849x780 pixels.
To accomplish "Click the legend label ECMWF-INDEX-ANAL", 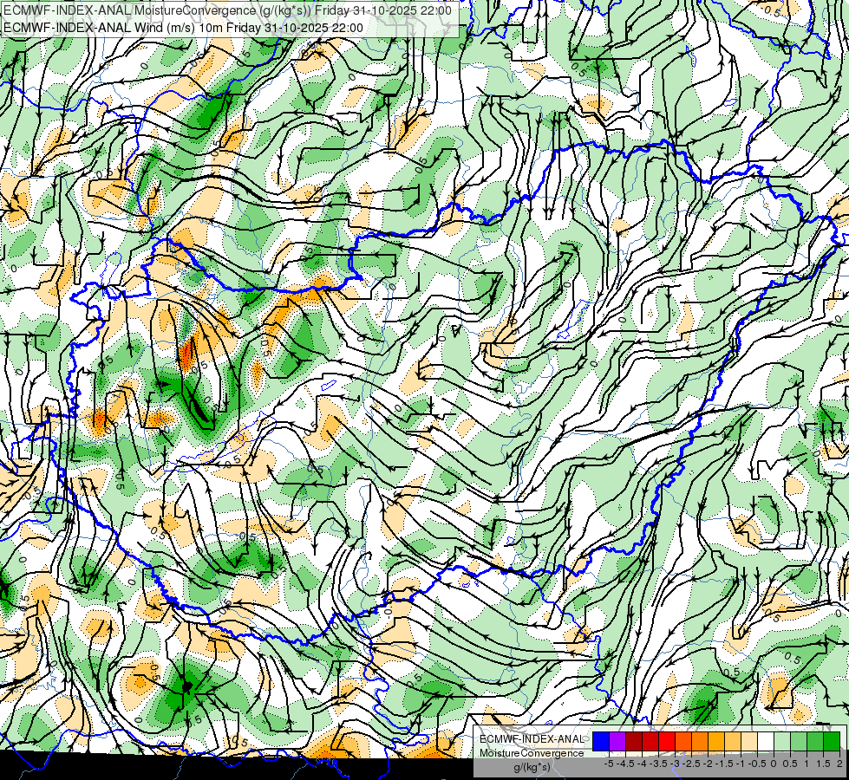I will 532,739.
